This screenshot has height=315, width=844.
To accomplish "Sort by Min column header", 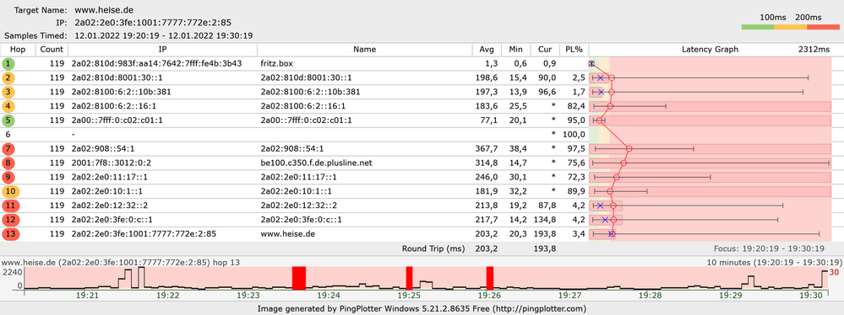I will (x=515, y=50).
